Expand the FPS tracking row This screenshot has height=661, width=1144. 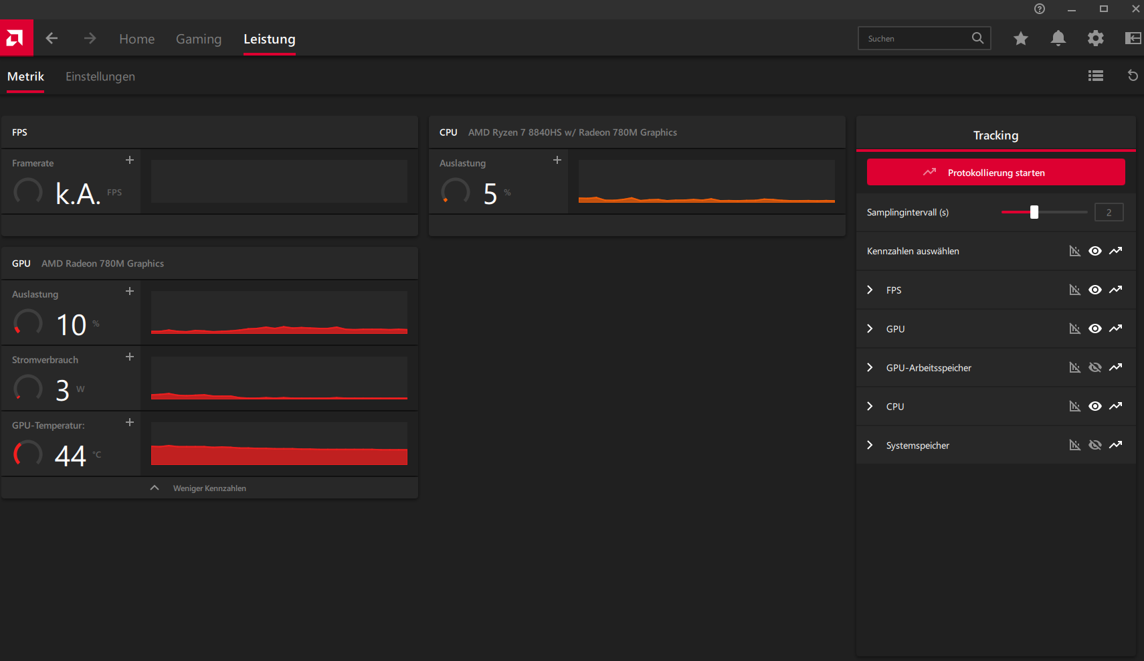click(x=870, y=290)
